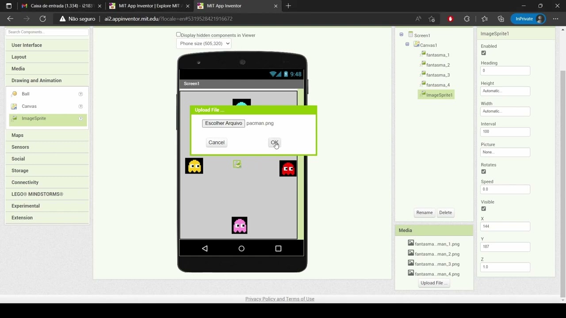Click the Delete component button
The image size is (566, 318).
pyautogui.click(x=445, y=212)
